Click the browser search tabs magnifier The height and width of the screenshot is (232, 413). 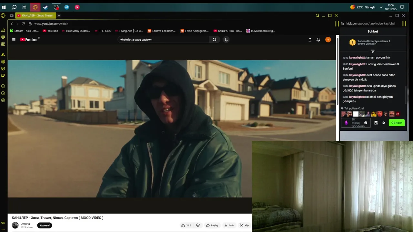[317, 15]
